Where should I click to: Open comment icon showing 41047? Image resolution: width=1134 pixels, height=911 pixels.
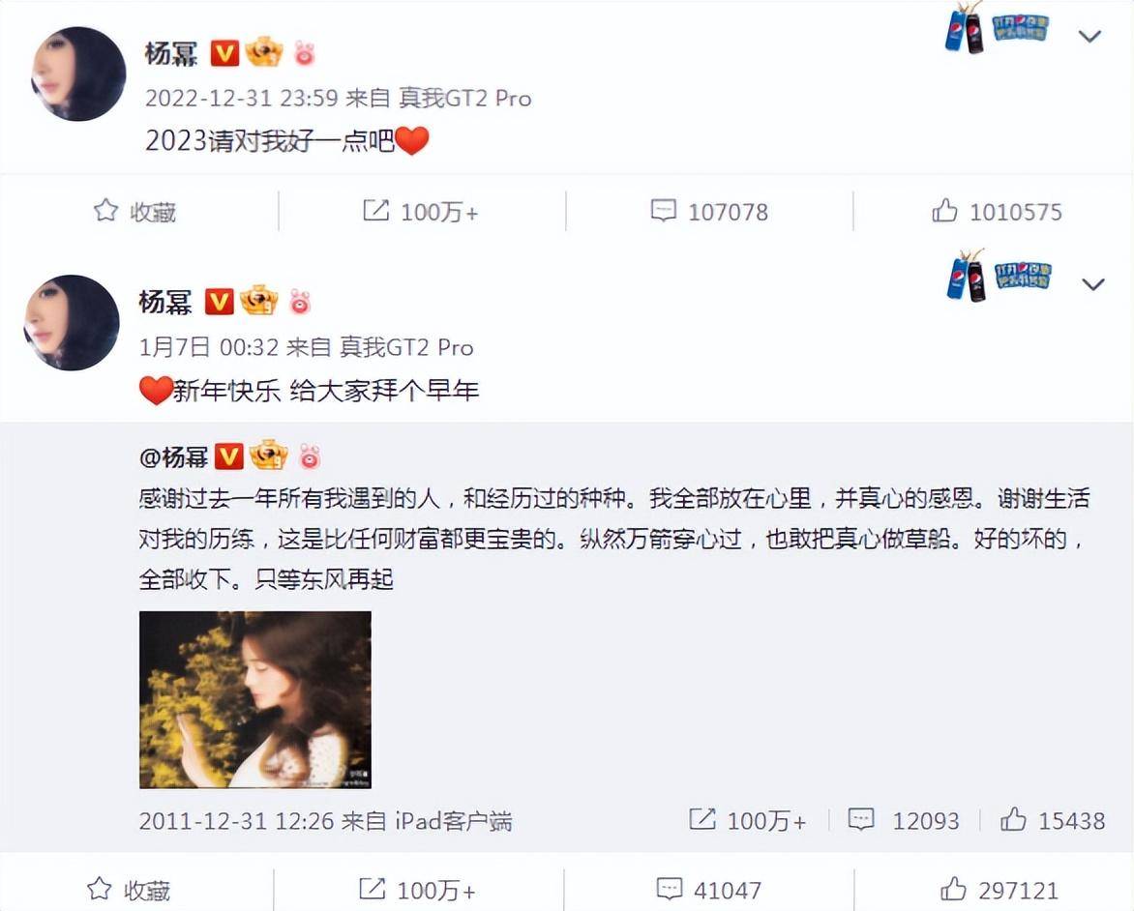669,890
